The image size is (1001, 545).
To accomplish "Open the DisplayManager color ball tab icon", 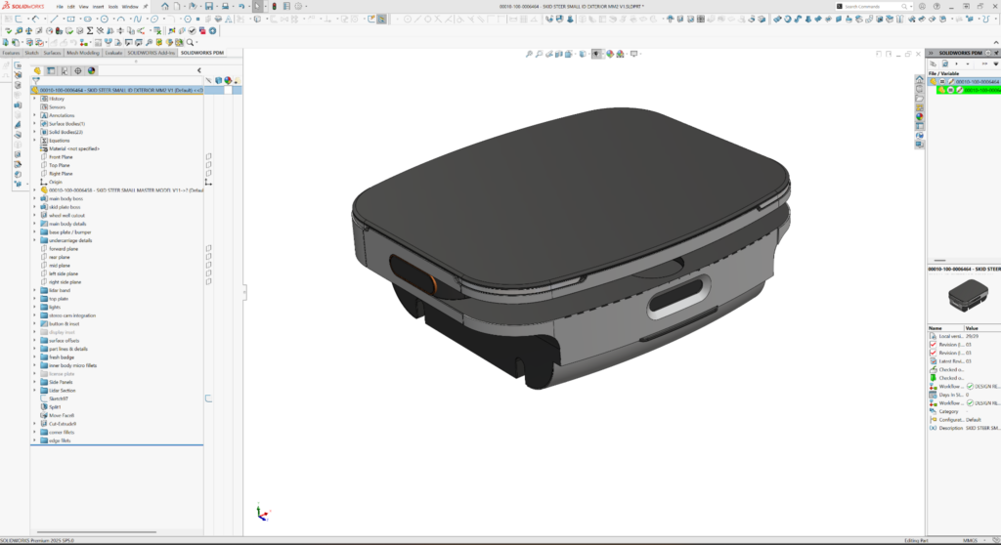I will point(91,71).
